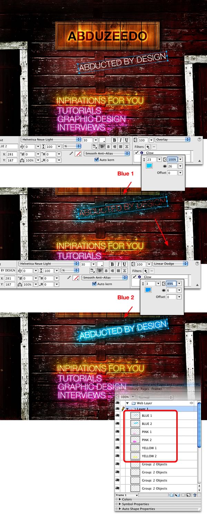This screenshot has height=520, width=207.
Task: Hide the BLUE 2 layer object
Action: 117,424
